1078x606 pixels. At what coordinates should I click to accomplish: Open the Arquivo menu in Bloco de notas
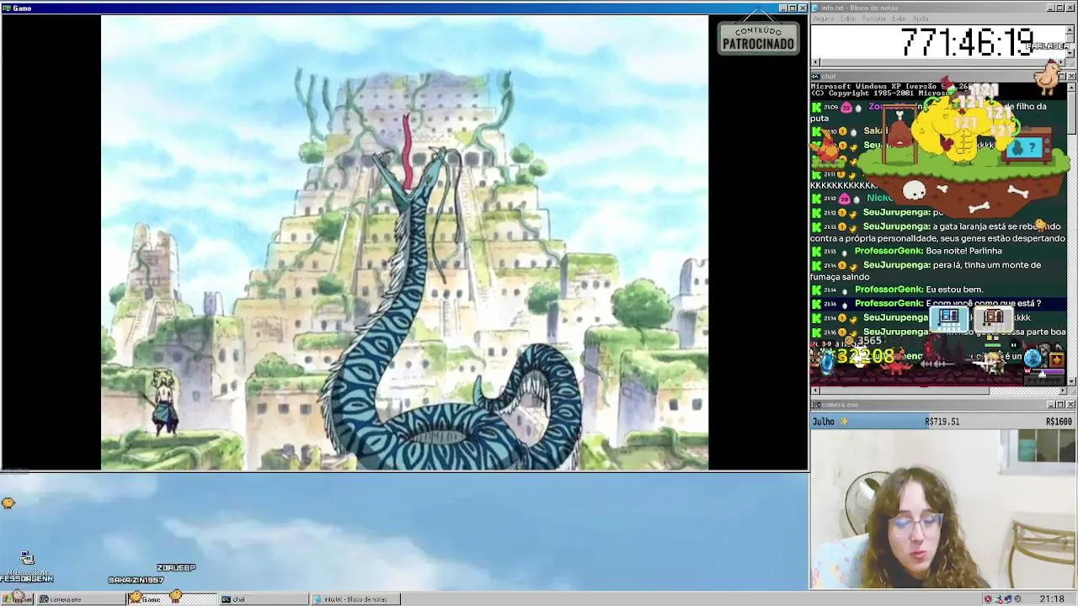coord(823,19)
